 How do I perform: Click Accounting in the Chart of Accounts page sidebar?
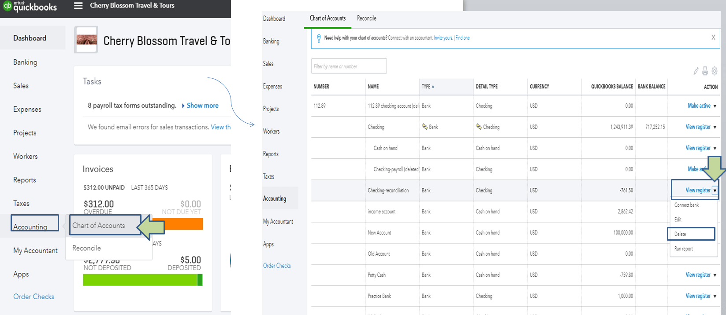(274, 198)
